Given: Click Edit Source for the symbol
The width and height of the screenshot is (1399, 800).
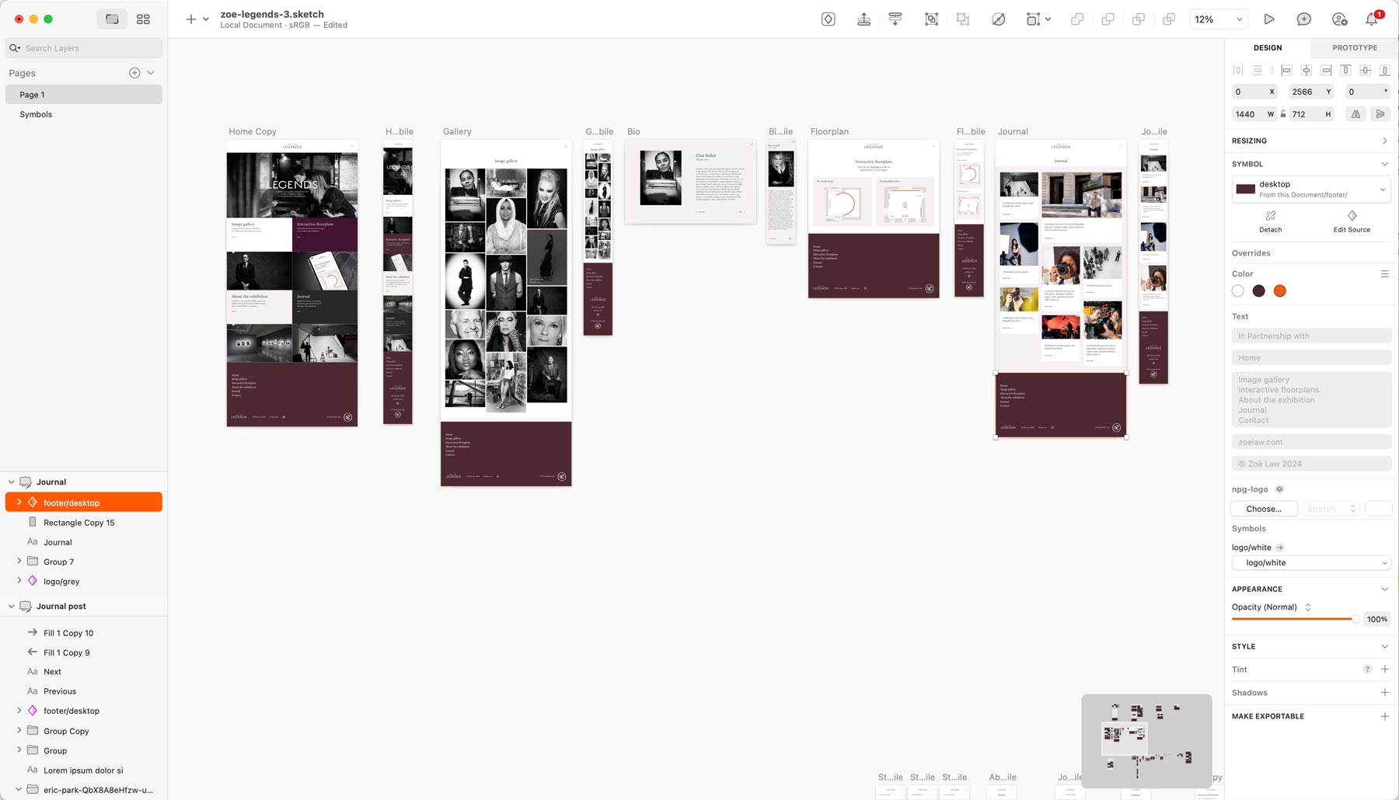Looking at the screenshot, I should tap(1352, 221).
